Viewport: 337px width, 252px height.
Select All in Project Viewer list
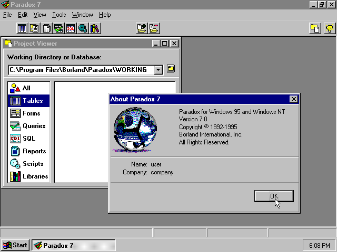click(28, 88)
